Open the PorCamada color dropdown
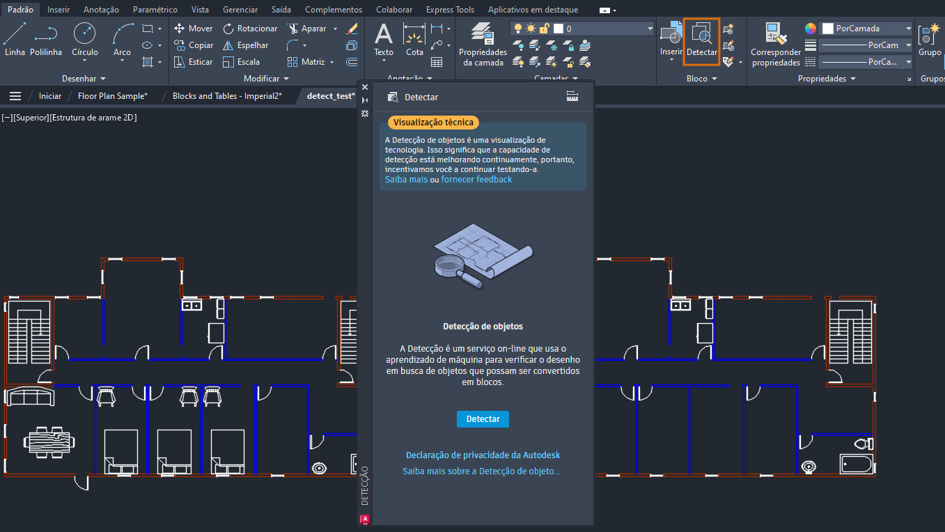945x532 pixels. [x=909, y=29]
